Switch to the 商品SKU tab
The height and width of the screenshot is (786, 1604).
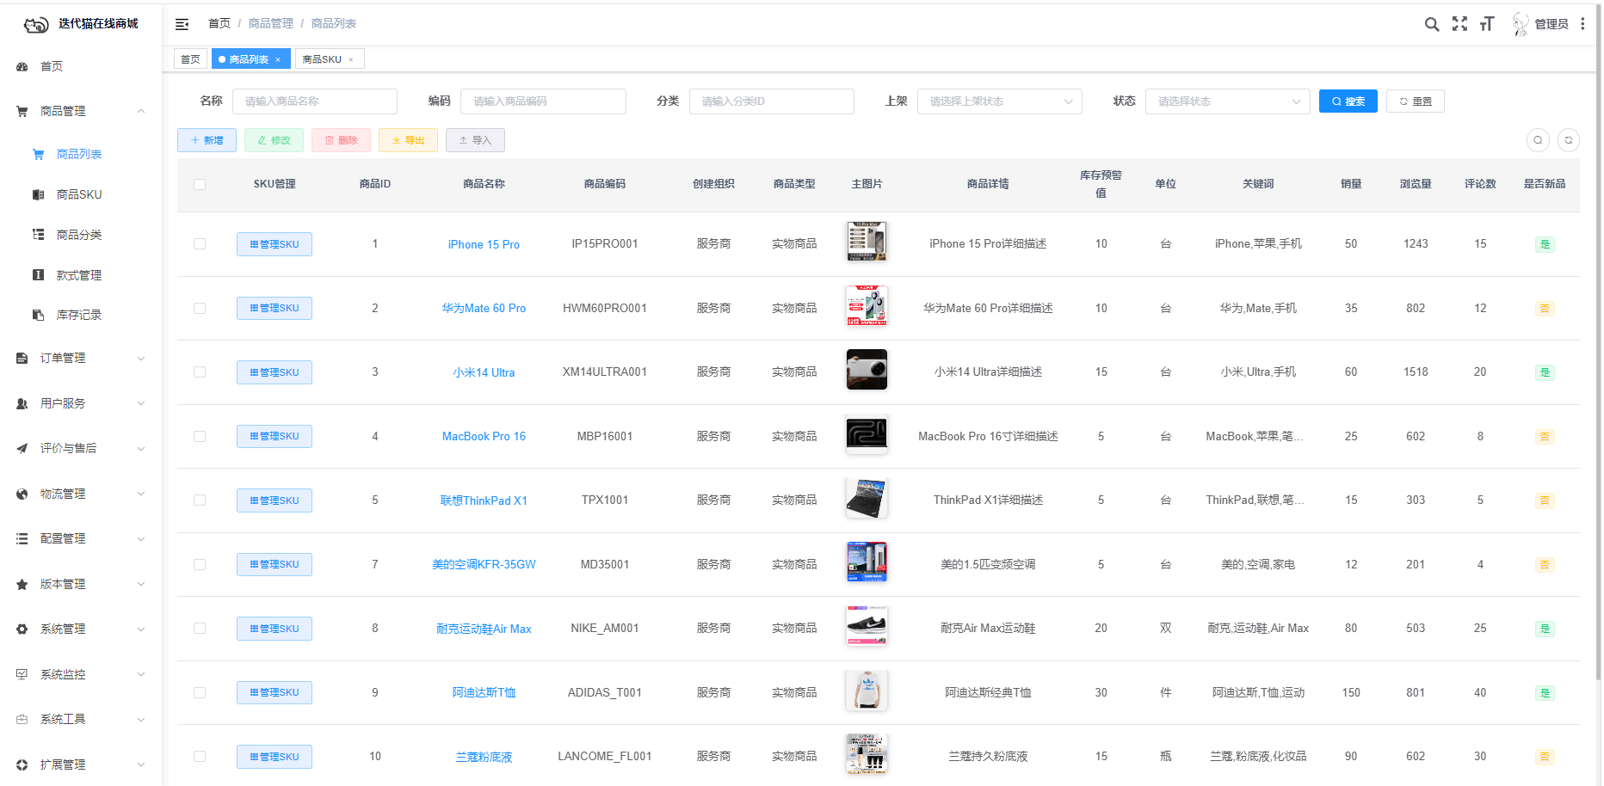pos(323,58)
